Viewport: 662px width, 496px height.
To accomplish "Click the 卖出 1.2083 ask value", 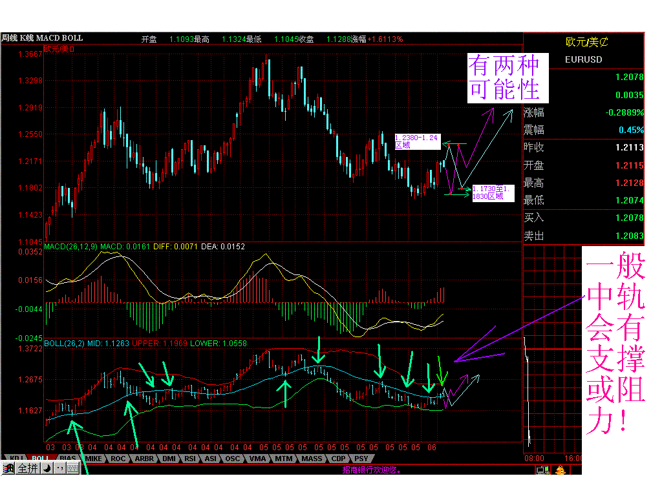I will (x=629, y=236).
